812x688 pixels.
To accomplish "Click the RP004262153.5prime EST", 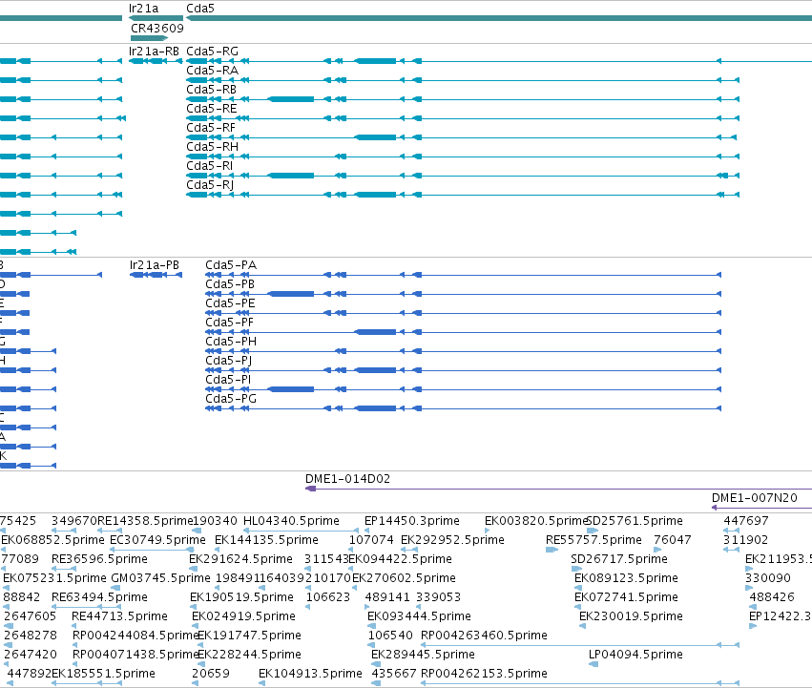I will [x=580, y=683].
